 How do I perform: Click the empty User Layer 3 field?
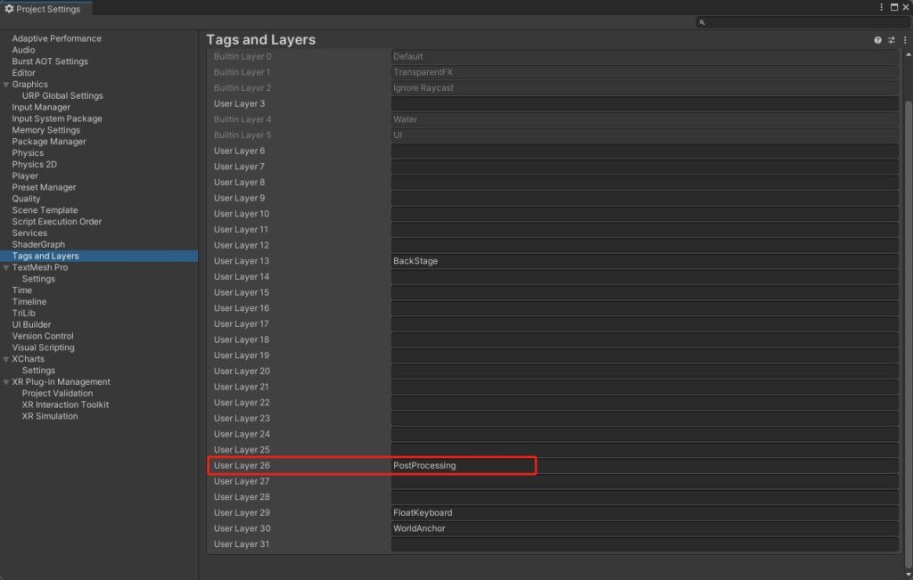pos(644,103)
